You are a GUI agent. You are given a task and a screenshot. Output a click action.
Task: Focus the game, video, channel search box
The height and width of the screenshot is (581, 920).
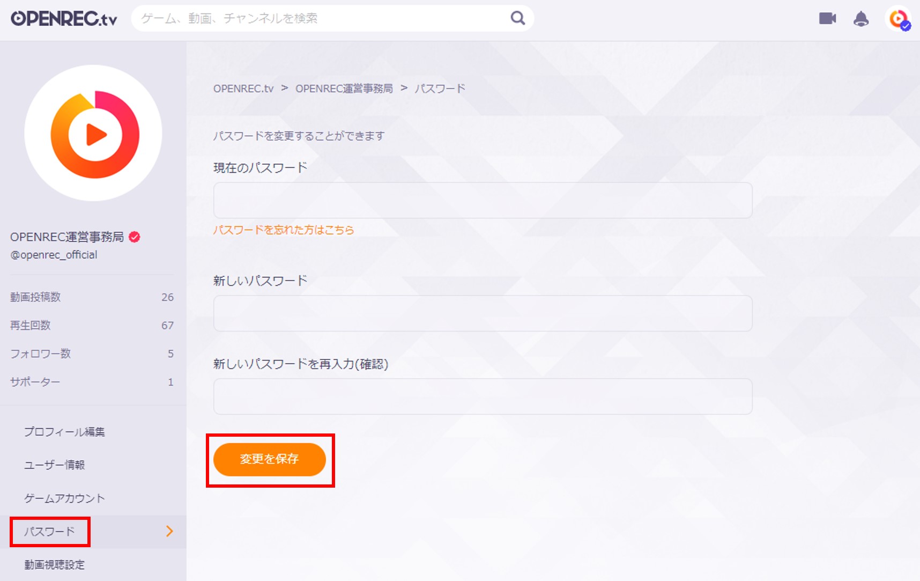(332, 18)
